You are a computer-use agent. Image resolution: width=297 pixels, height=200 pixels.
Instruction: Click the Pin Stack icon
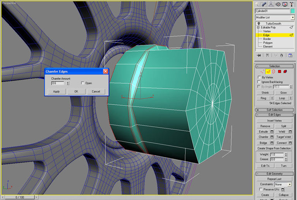point(258,55)
